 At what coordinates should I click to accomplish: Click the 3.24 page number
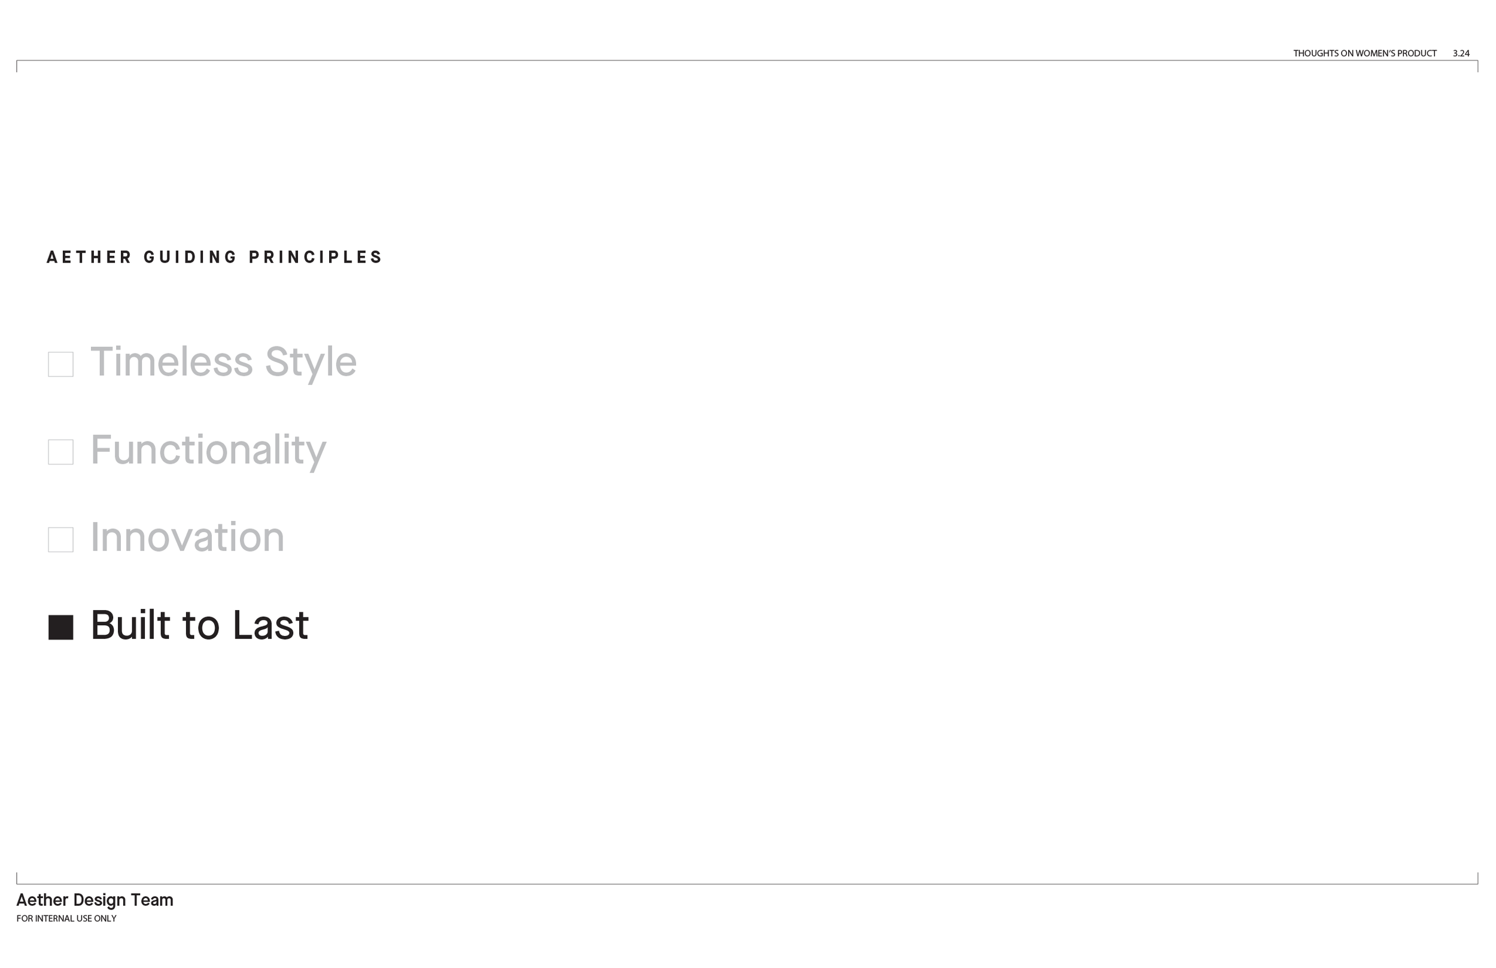coord(1461,53)
